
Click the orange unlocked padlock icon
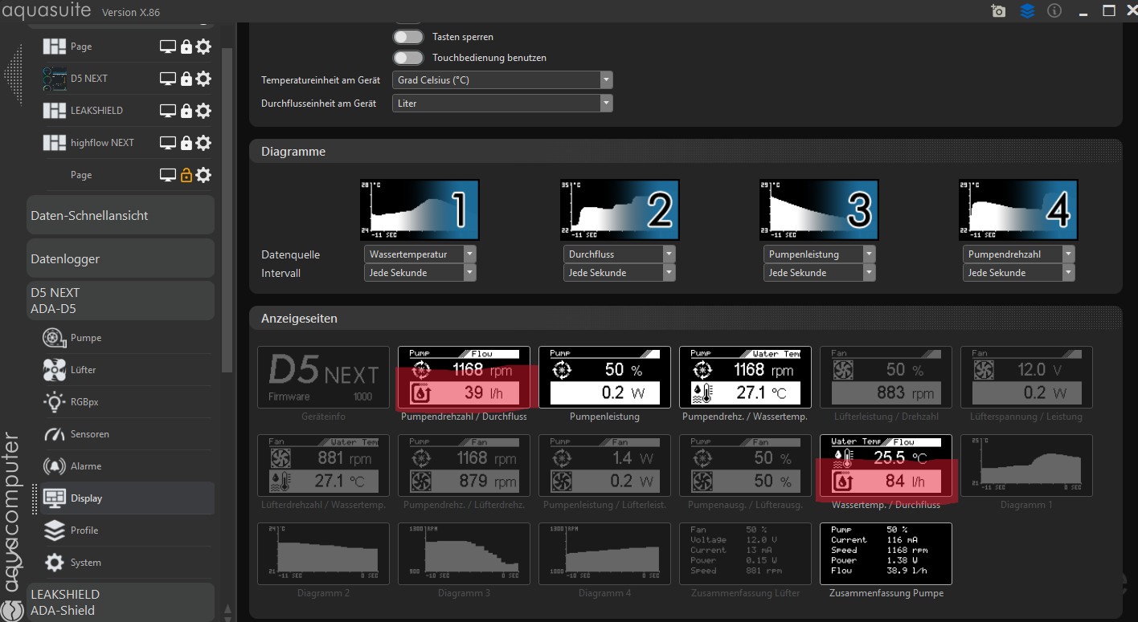click(186, 175)
